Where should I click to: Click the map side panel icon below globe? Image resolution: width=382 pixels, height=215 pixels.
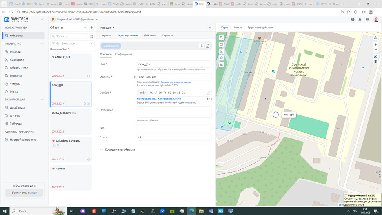(375, 62)
